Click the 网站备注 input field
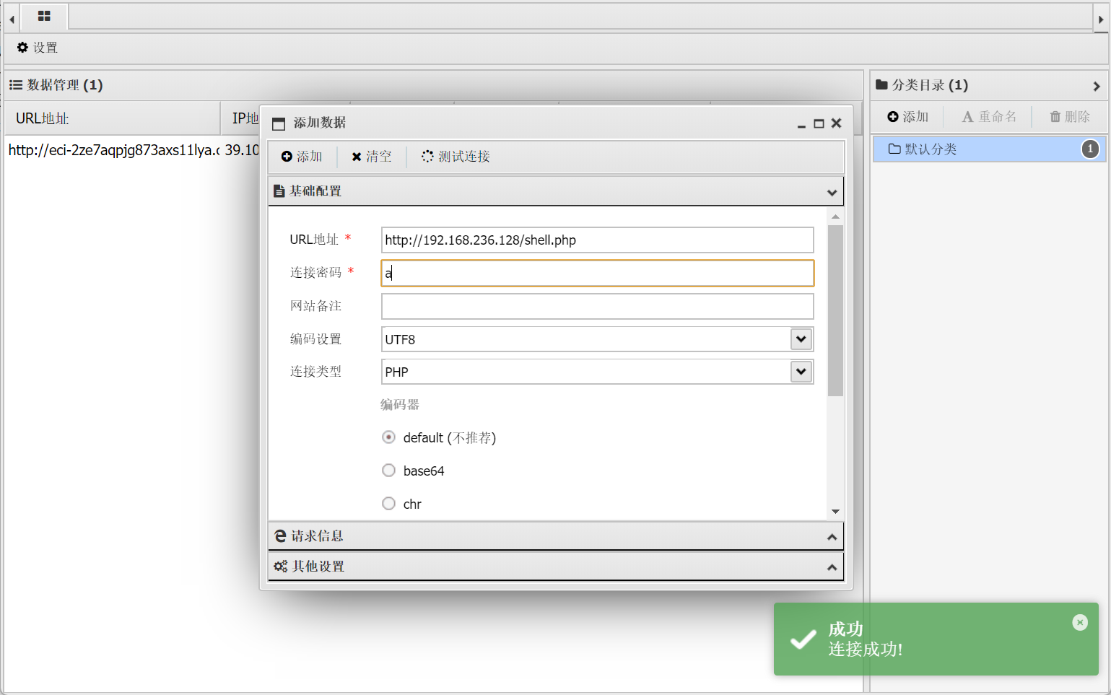 pyautogui.click(x=596, y=306)
